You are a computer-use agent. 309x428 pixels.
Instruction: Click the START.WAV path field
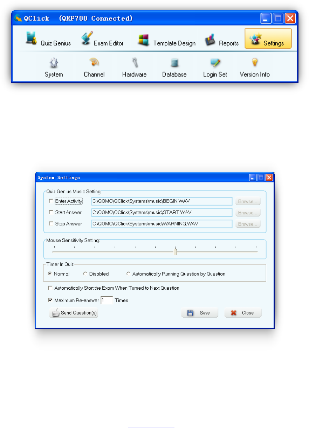click(162, 212)
